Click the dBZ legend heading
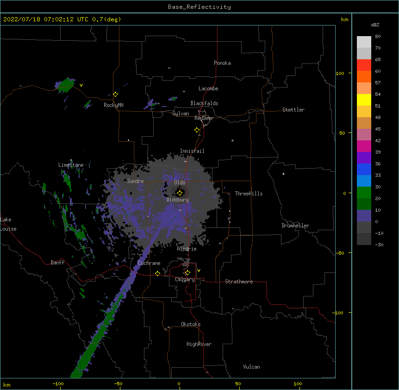Image resolution: width=399 pixels, height=390 pixels. pos(375,25)
